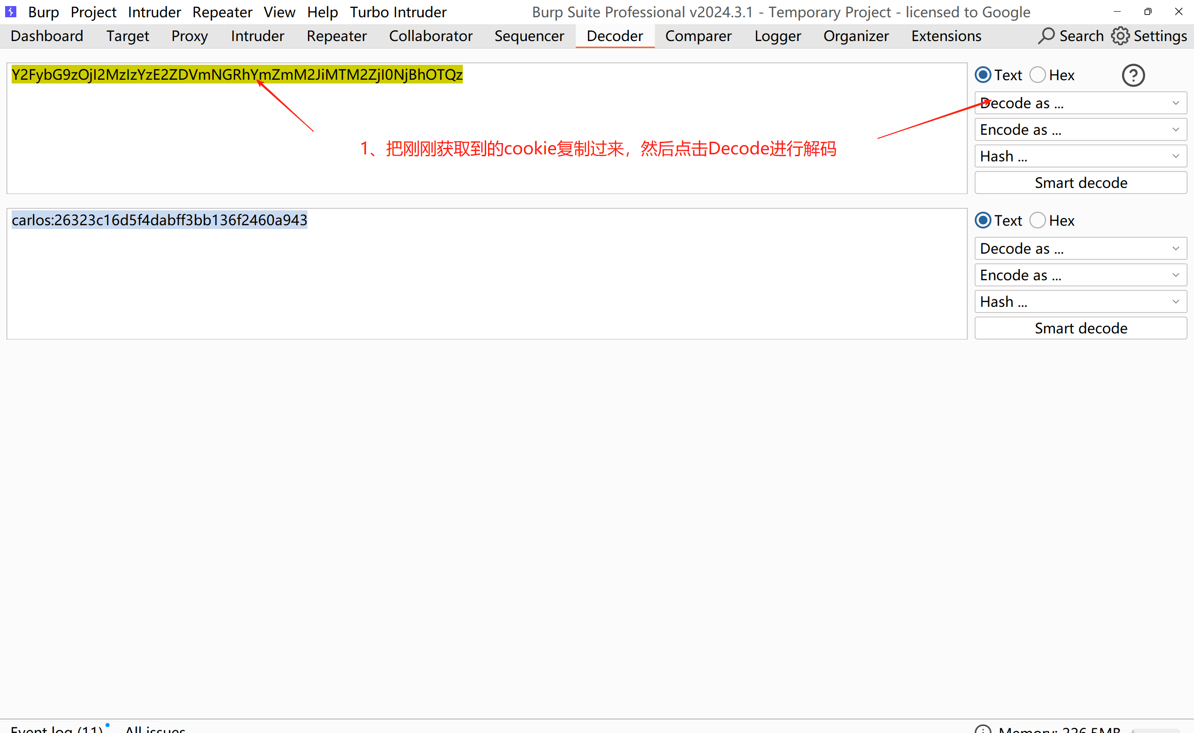Click the window restore icon
The image size is (1194, 733).
click(1147, 12)
